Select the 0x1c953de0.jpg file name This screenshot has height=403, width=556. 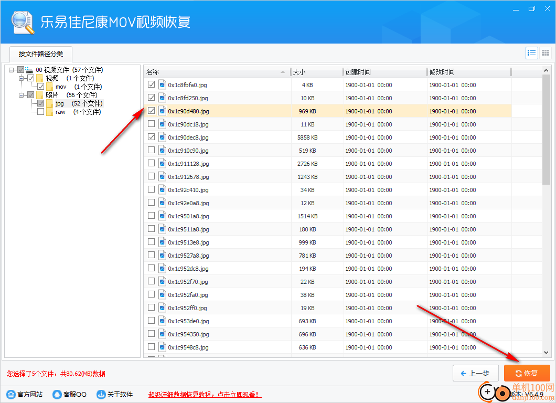[188, 321]
